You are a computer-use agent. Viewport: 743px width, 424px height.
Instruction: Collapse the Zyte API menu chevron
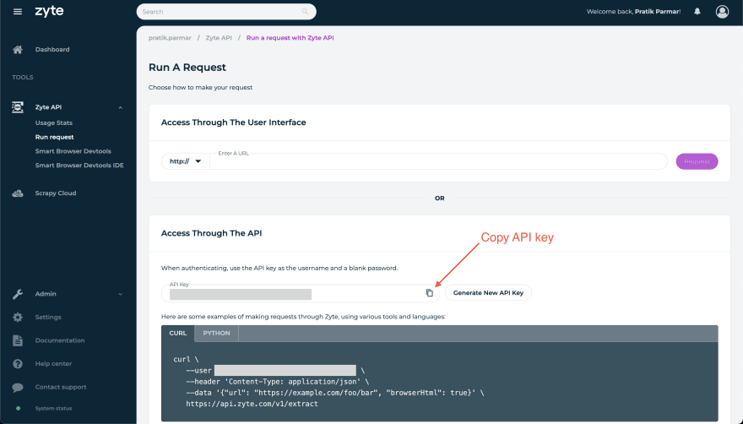(121, 107)
